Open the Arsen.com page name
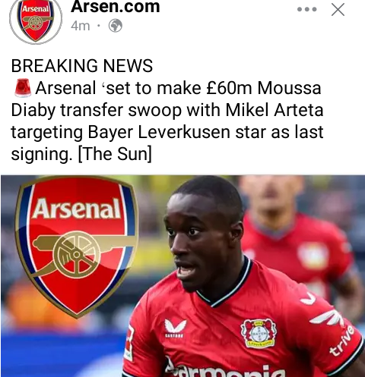The image size is (365, 377). click(116, 7)
